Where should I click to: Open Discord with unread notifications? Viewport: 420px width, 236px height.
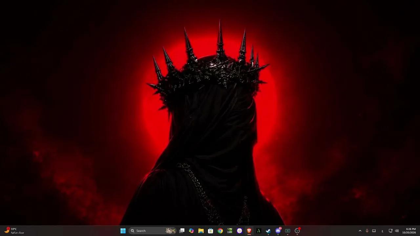(x=278, y=231)
